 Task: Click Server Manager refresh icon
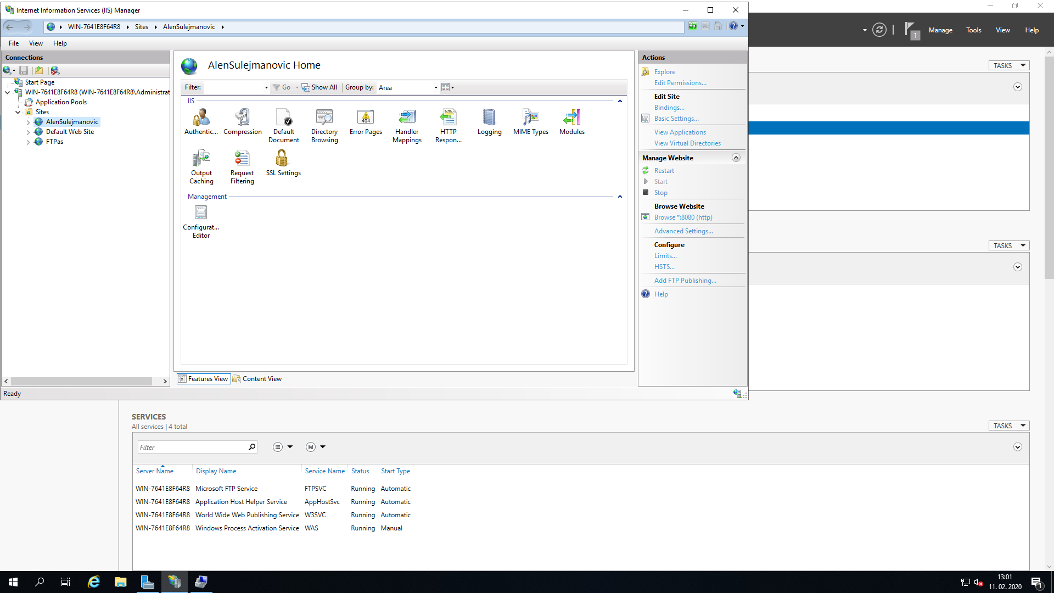[879, 30]
